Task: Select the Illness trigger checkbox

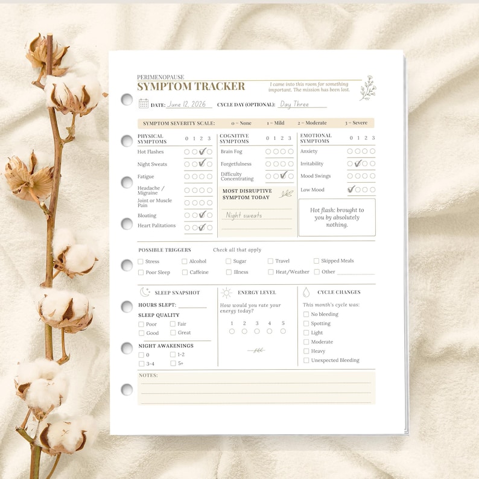Action: pos(229,272)
